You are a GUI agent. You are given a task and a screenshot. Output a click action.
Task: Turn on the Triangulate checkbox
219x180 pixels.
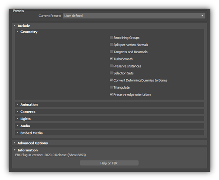(111, 87)
